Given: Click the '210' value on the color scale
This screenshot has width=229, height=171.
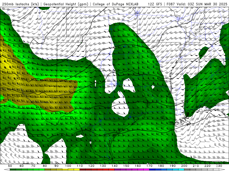Looking at the screenshot, I should pyautogui.click(x=196, y=166).
